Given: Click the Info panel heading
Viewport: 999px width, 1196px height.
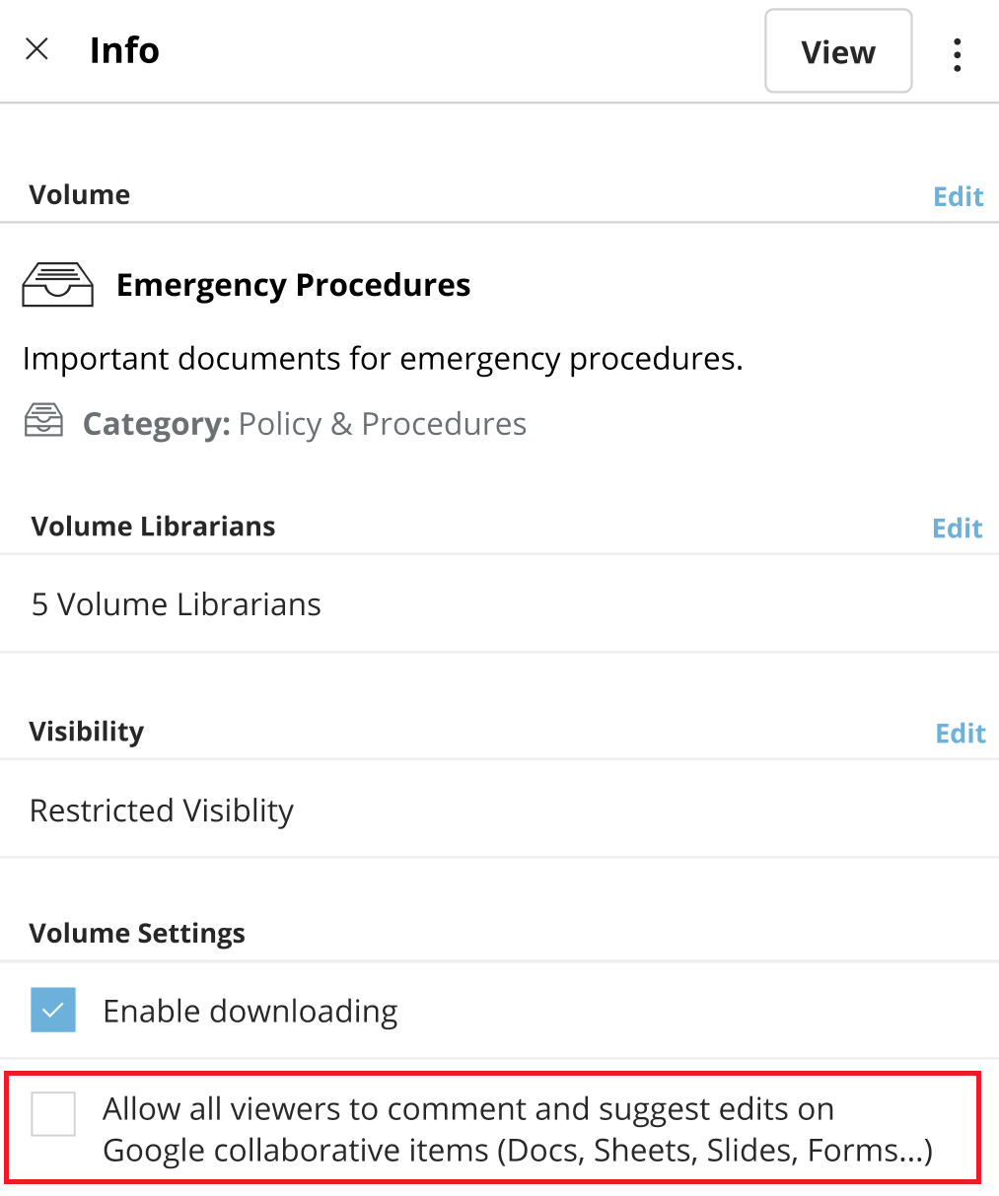Looking at the screenshot, I should point(124,50).
